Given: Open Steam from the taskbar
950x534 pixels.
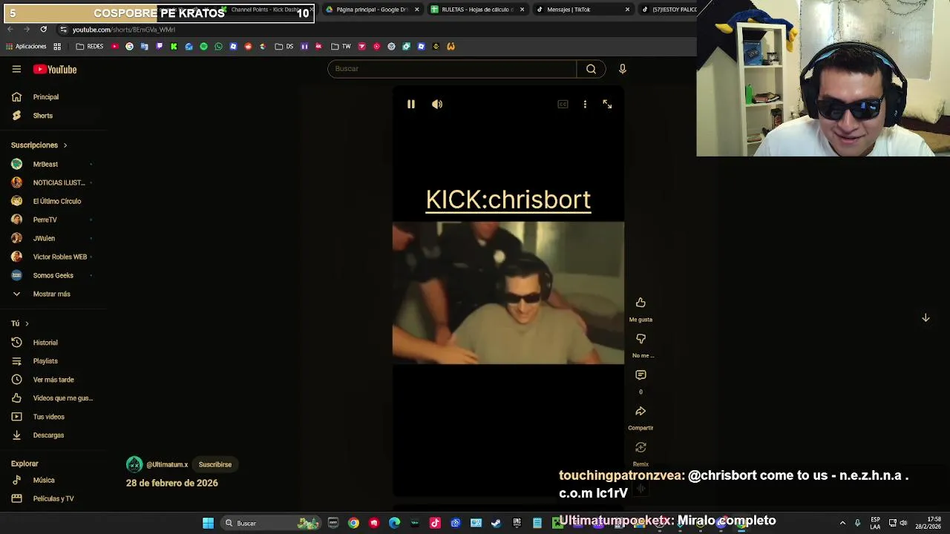Looking at the screenshot, I should tap(496, 523).
